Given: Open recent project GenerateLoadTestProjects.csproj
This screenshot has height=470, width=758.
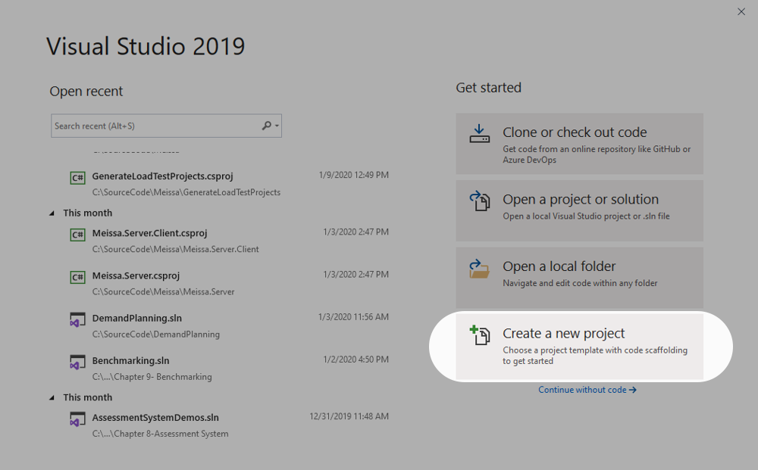Looking at the screenshot, I should tap(162, 176).
